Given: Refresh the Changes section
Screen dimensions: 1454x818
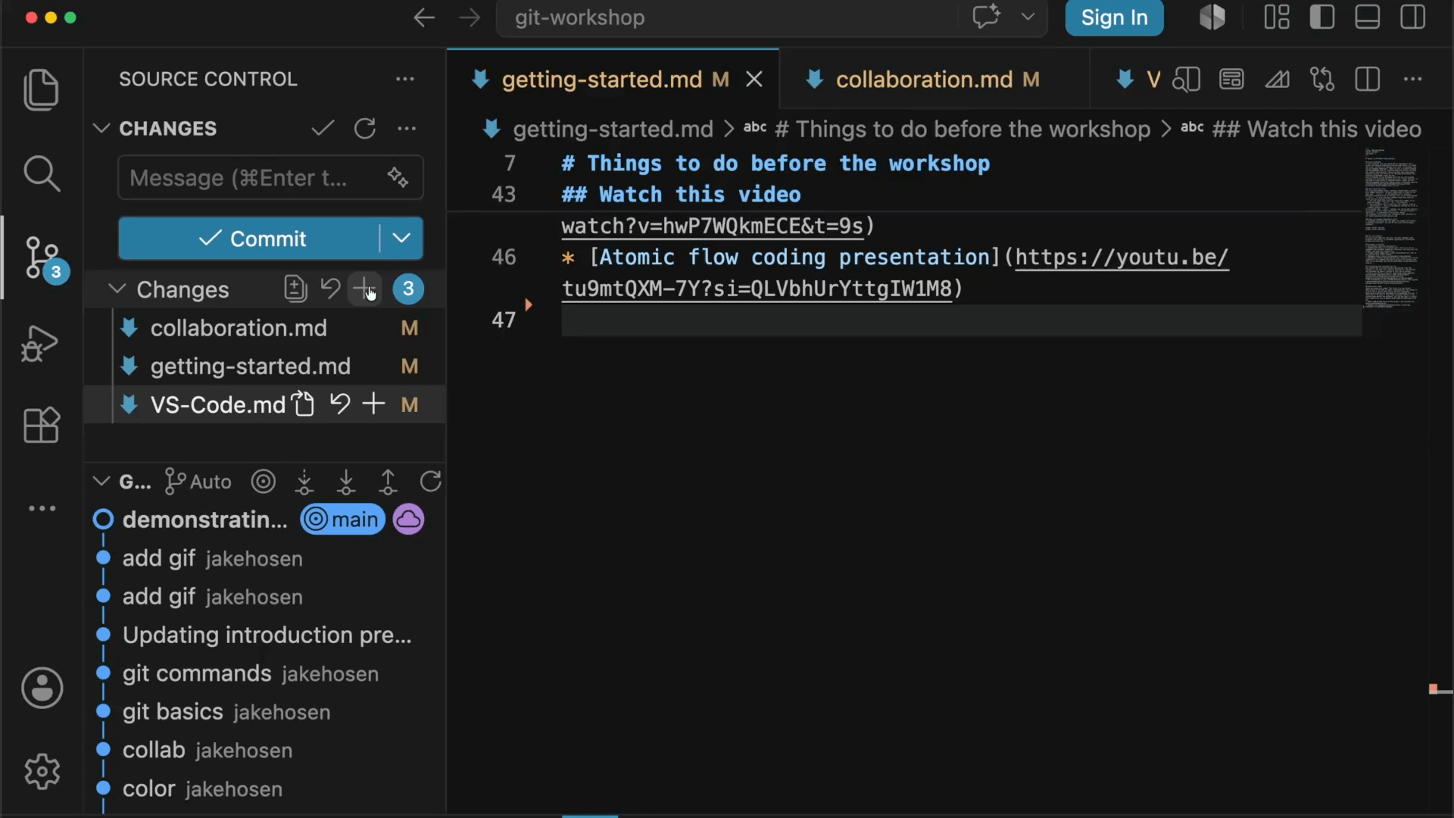Looking at the screenshot, I should (365, 128).
